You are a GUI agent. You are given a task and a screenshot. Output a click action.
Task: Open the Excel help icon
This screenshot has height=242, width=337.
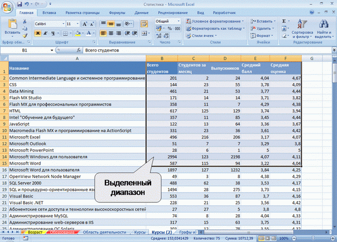click(312, 12)
